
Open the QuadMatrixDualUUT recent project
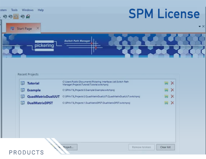(x=43, y=97)
